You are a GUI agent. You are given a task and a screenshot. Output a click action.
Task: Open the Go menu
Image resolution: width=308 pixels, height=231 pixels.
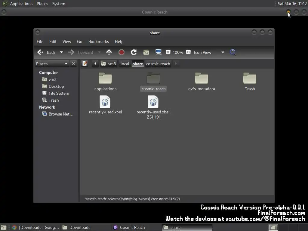[79, 42]
